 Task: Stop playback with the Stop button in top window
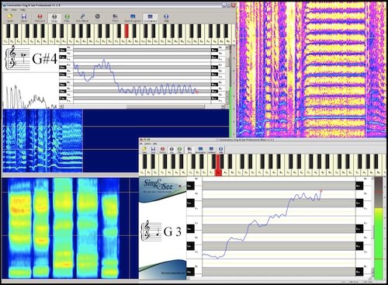(54, 18)
